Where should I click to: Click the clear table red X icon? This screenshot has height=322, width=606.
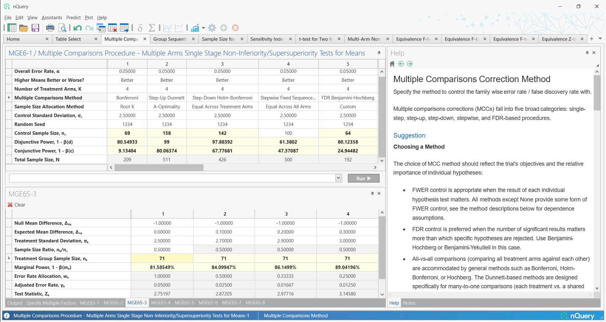113,28
